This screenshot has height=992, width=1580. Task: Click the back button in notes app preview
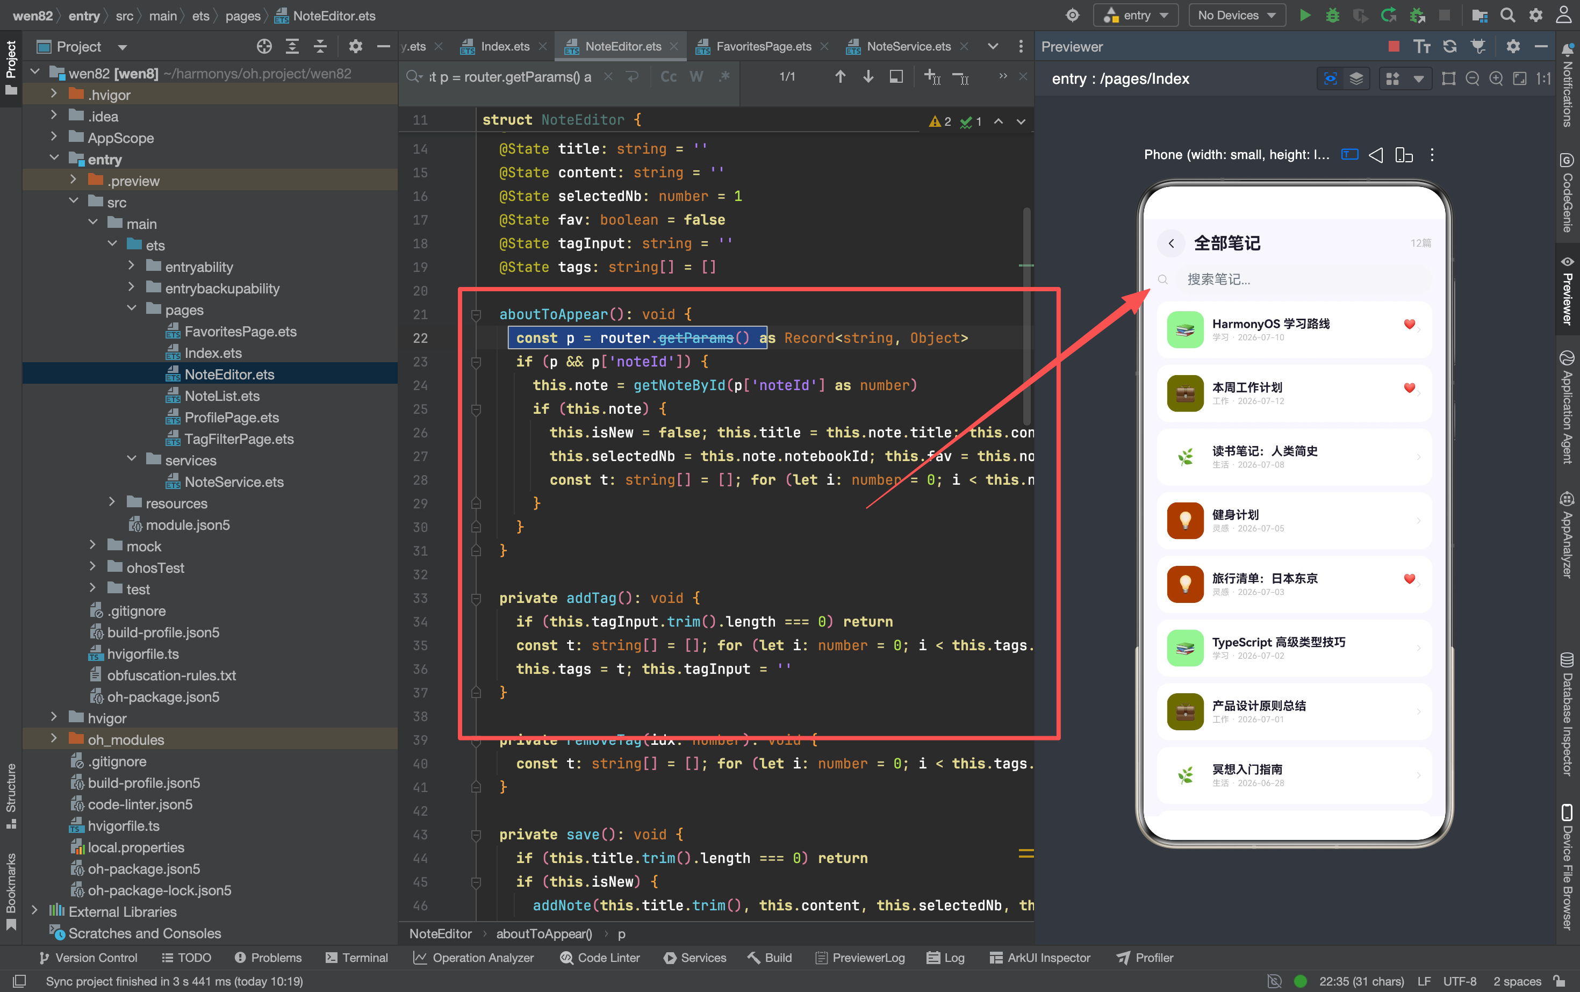pyautogui.click(x=1170, y=243)
